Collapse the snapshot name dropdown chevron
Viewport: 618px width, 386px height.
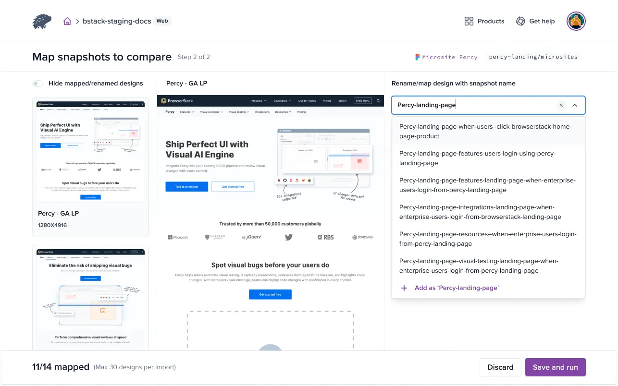click(575, 105)
